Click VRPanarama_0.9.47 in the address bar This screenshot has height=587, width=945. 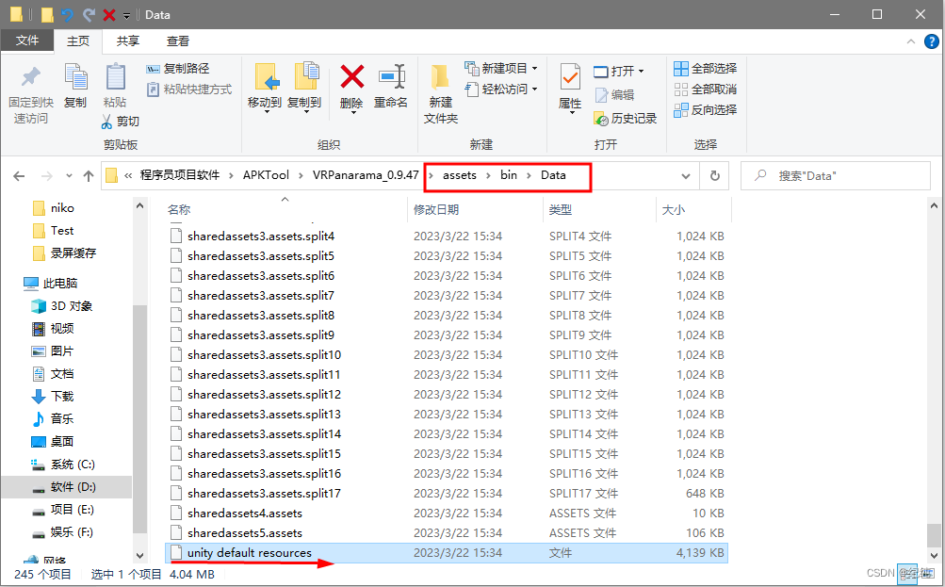coord(366,175)
